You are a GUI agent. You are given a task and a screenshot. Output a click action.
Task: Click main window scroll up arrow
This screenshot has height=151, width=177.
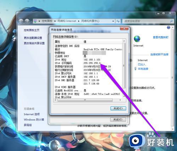pos(173,27)
